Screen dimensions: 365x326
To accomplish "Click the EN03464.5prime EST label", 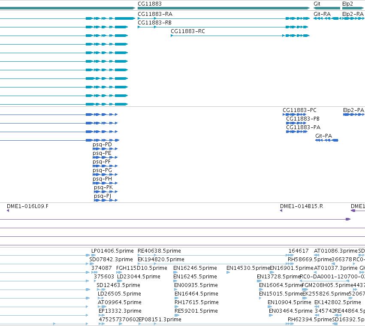I will pyautogui.click(x=290, y=311).
